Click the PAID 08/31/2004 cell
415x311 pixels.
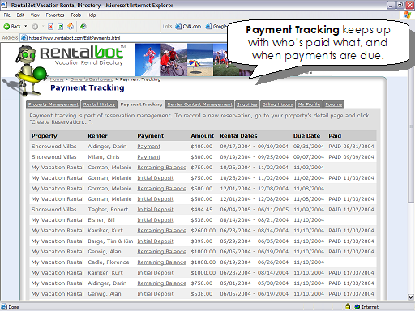[x=351, y=147]
